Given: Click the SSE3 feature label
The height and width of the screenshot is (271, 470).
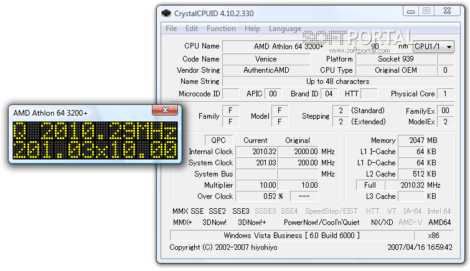Looking at the screenshot, I should tap(241, 211).
